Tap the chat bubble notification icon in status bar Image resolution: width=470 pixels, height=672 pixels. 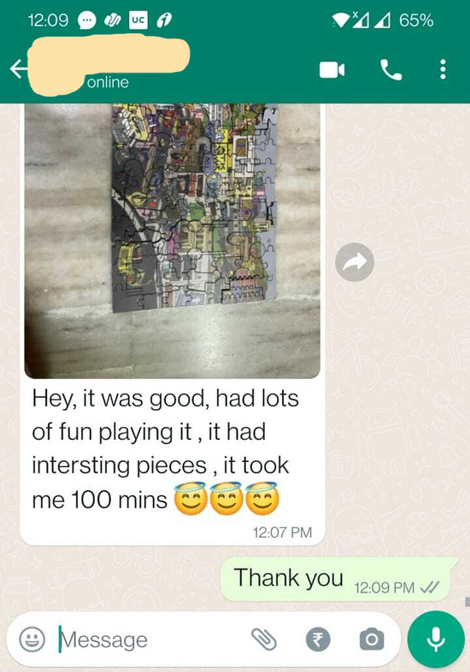click(x=86, y=20)
